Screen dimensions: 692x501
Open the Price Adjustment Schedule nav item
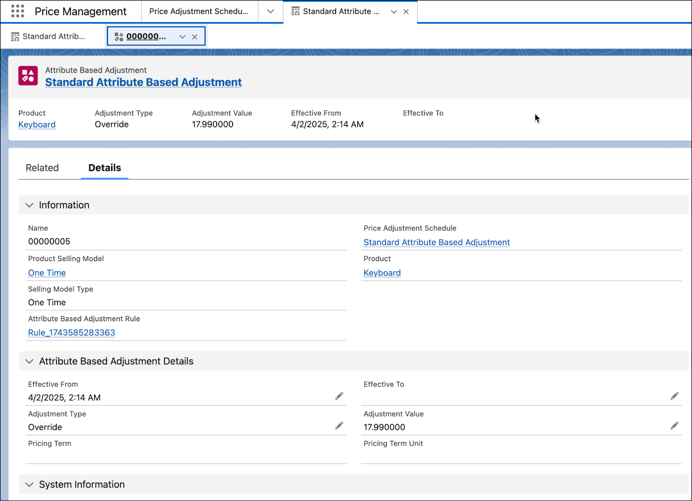(199, 11)
